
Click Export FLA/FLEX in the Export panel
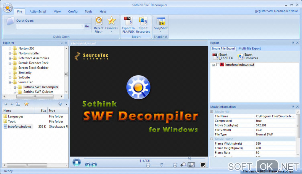tap(223, 56)
